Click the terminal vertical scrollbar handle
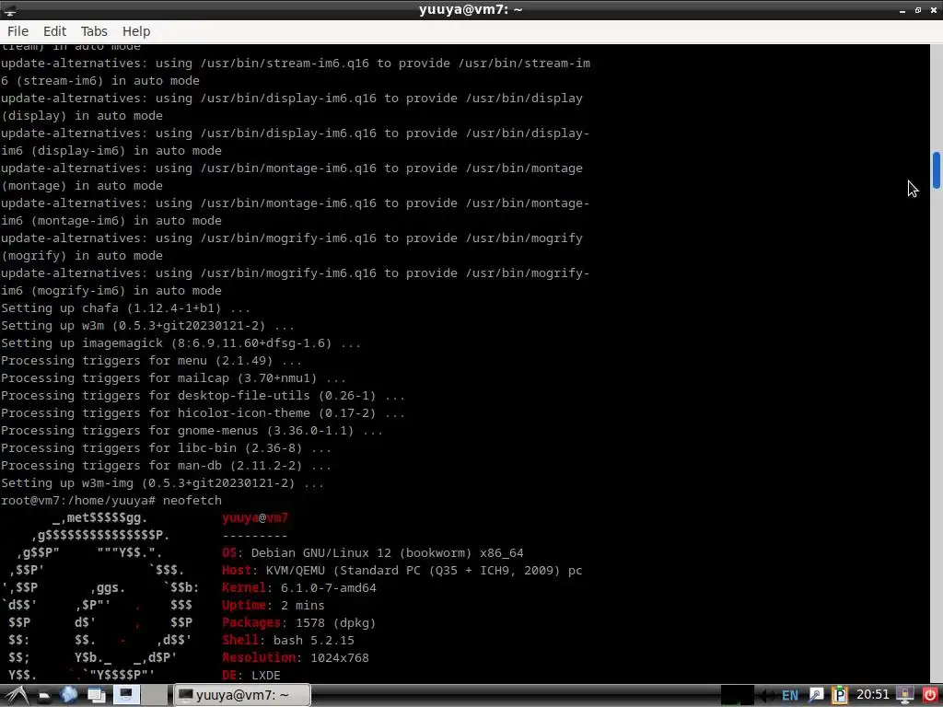Viewport: 943px width, 707px height. [937, 170]
